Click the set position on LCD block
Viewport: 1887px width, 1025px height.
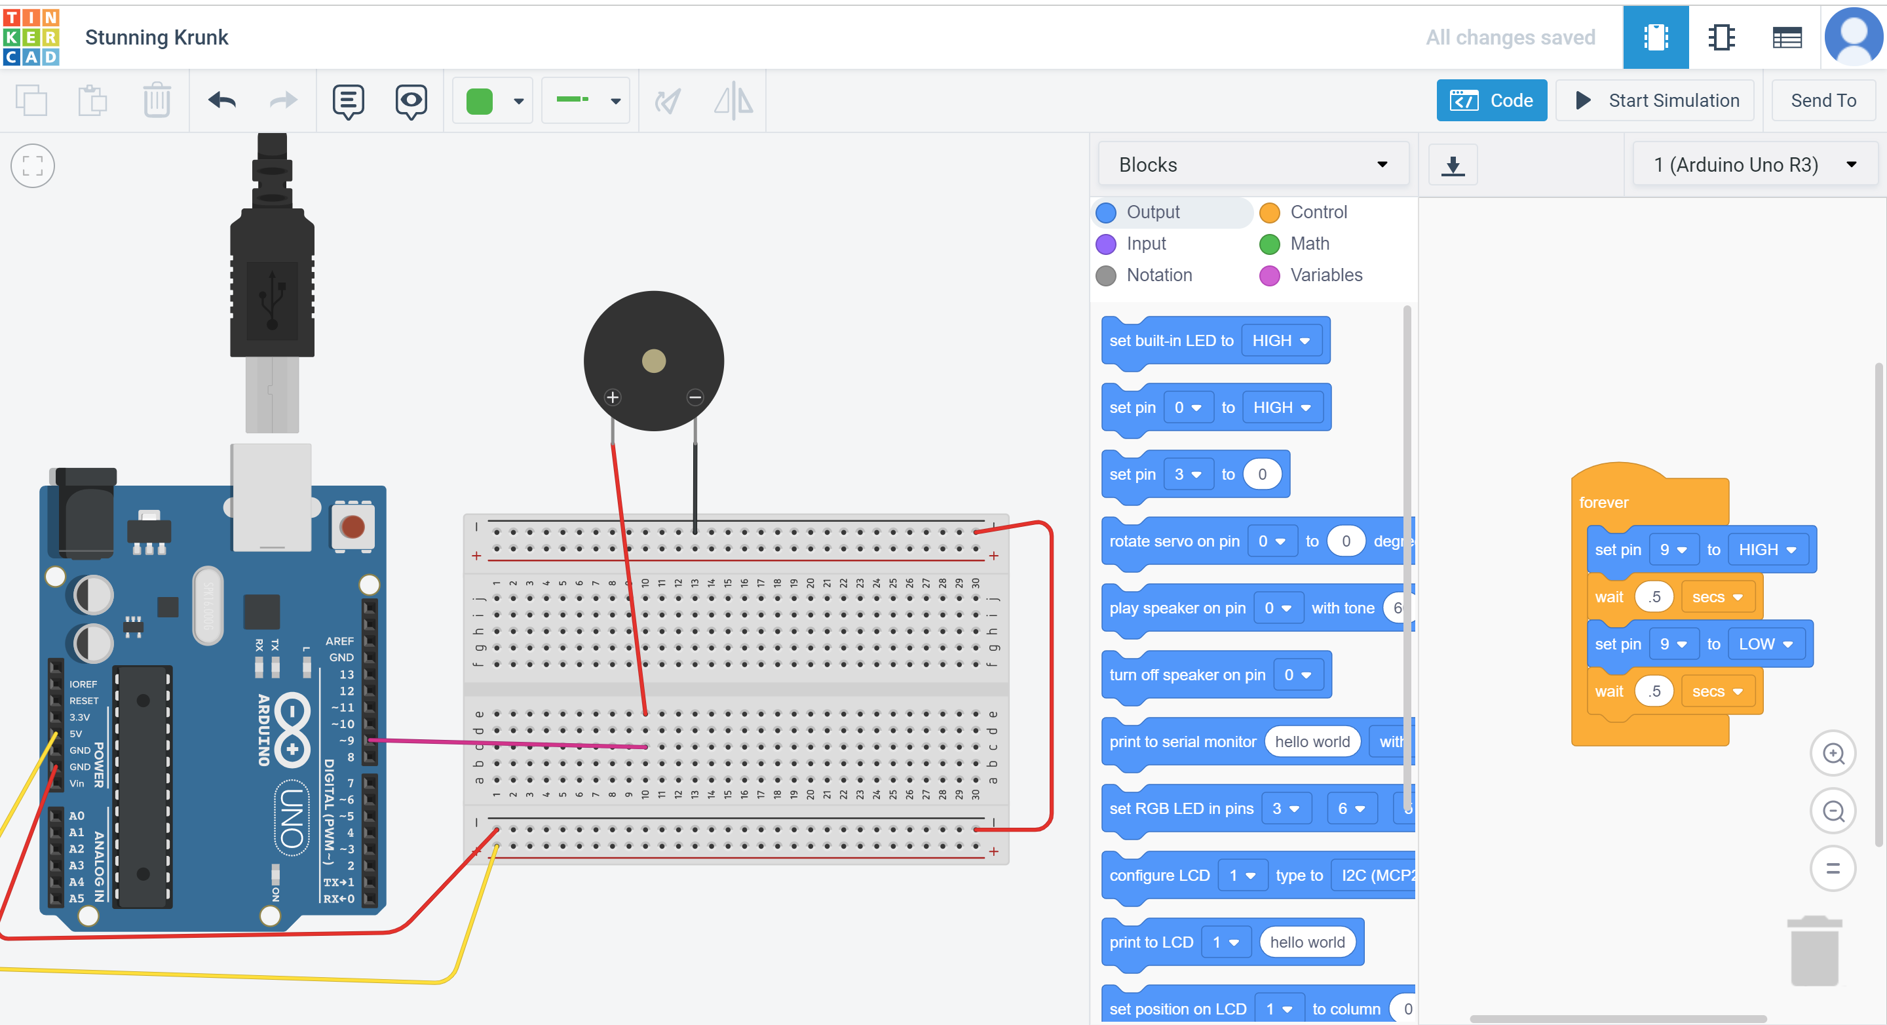[x=1177, y=1009]
